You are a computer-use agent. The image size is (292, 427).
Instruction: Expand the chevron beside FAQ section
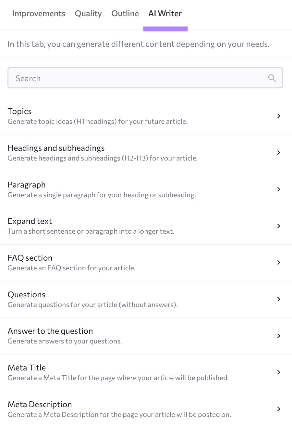coord(278,262)
